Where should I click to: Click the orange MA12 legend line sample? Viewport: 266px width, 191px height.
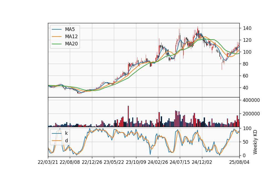tap(57, 37)
